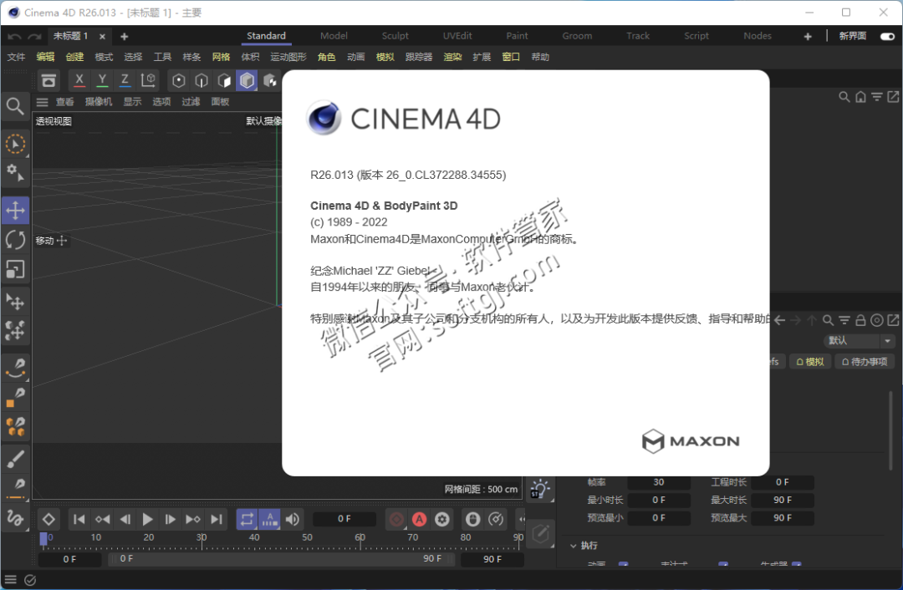Screen dimensions: 903x590
Task: Select the Rotate tool
Action: tap(15, 240)
